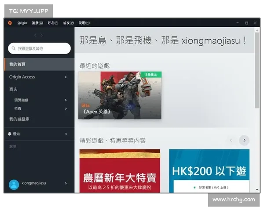Expand the 通知 chevron
The image size is (264, 211).
pos(66,134)
